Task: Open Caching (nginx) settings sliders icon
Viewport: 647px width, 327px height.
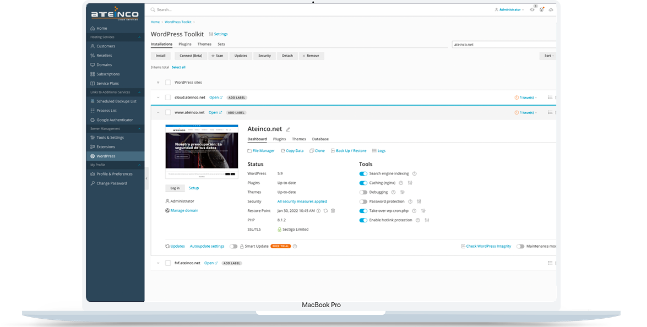Action: (410, 183)
